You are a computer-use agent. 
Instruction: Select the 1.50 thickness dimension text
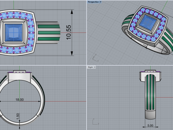click(x=18, y=116)
